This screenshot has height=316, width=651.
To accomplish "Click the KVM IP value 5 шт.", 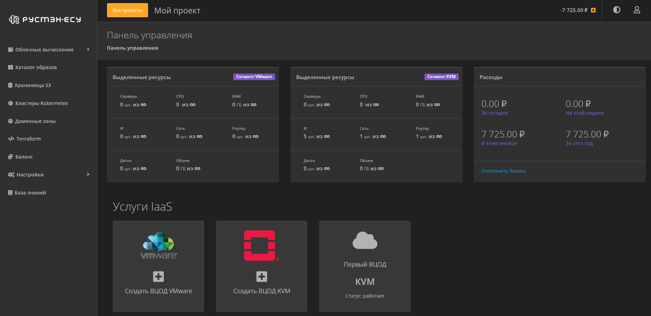I will tap(317, 136).
